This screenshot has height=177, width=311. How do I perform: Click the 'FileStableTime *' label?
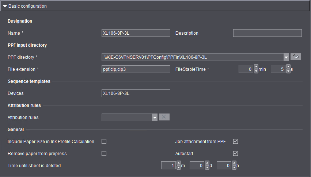pos(192,69)
